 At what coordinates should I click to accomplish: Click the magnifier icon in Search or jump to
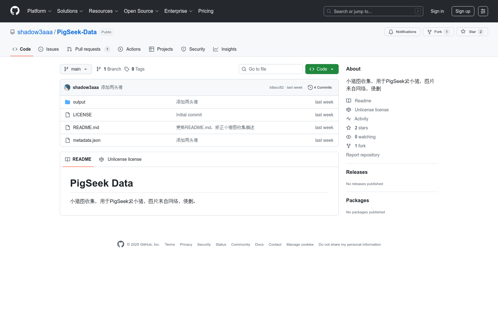click(329, 11)
